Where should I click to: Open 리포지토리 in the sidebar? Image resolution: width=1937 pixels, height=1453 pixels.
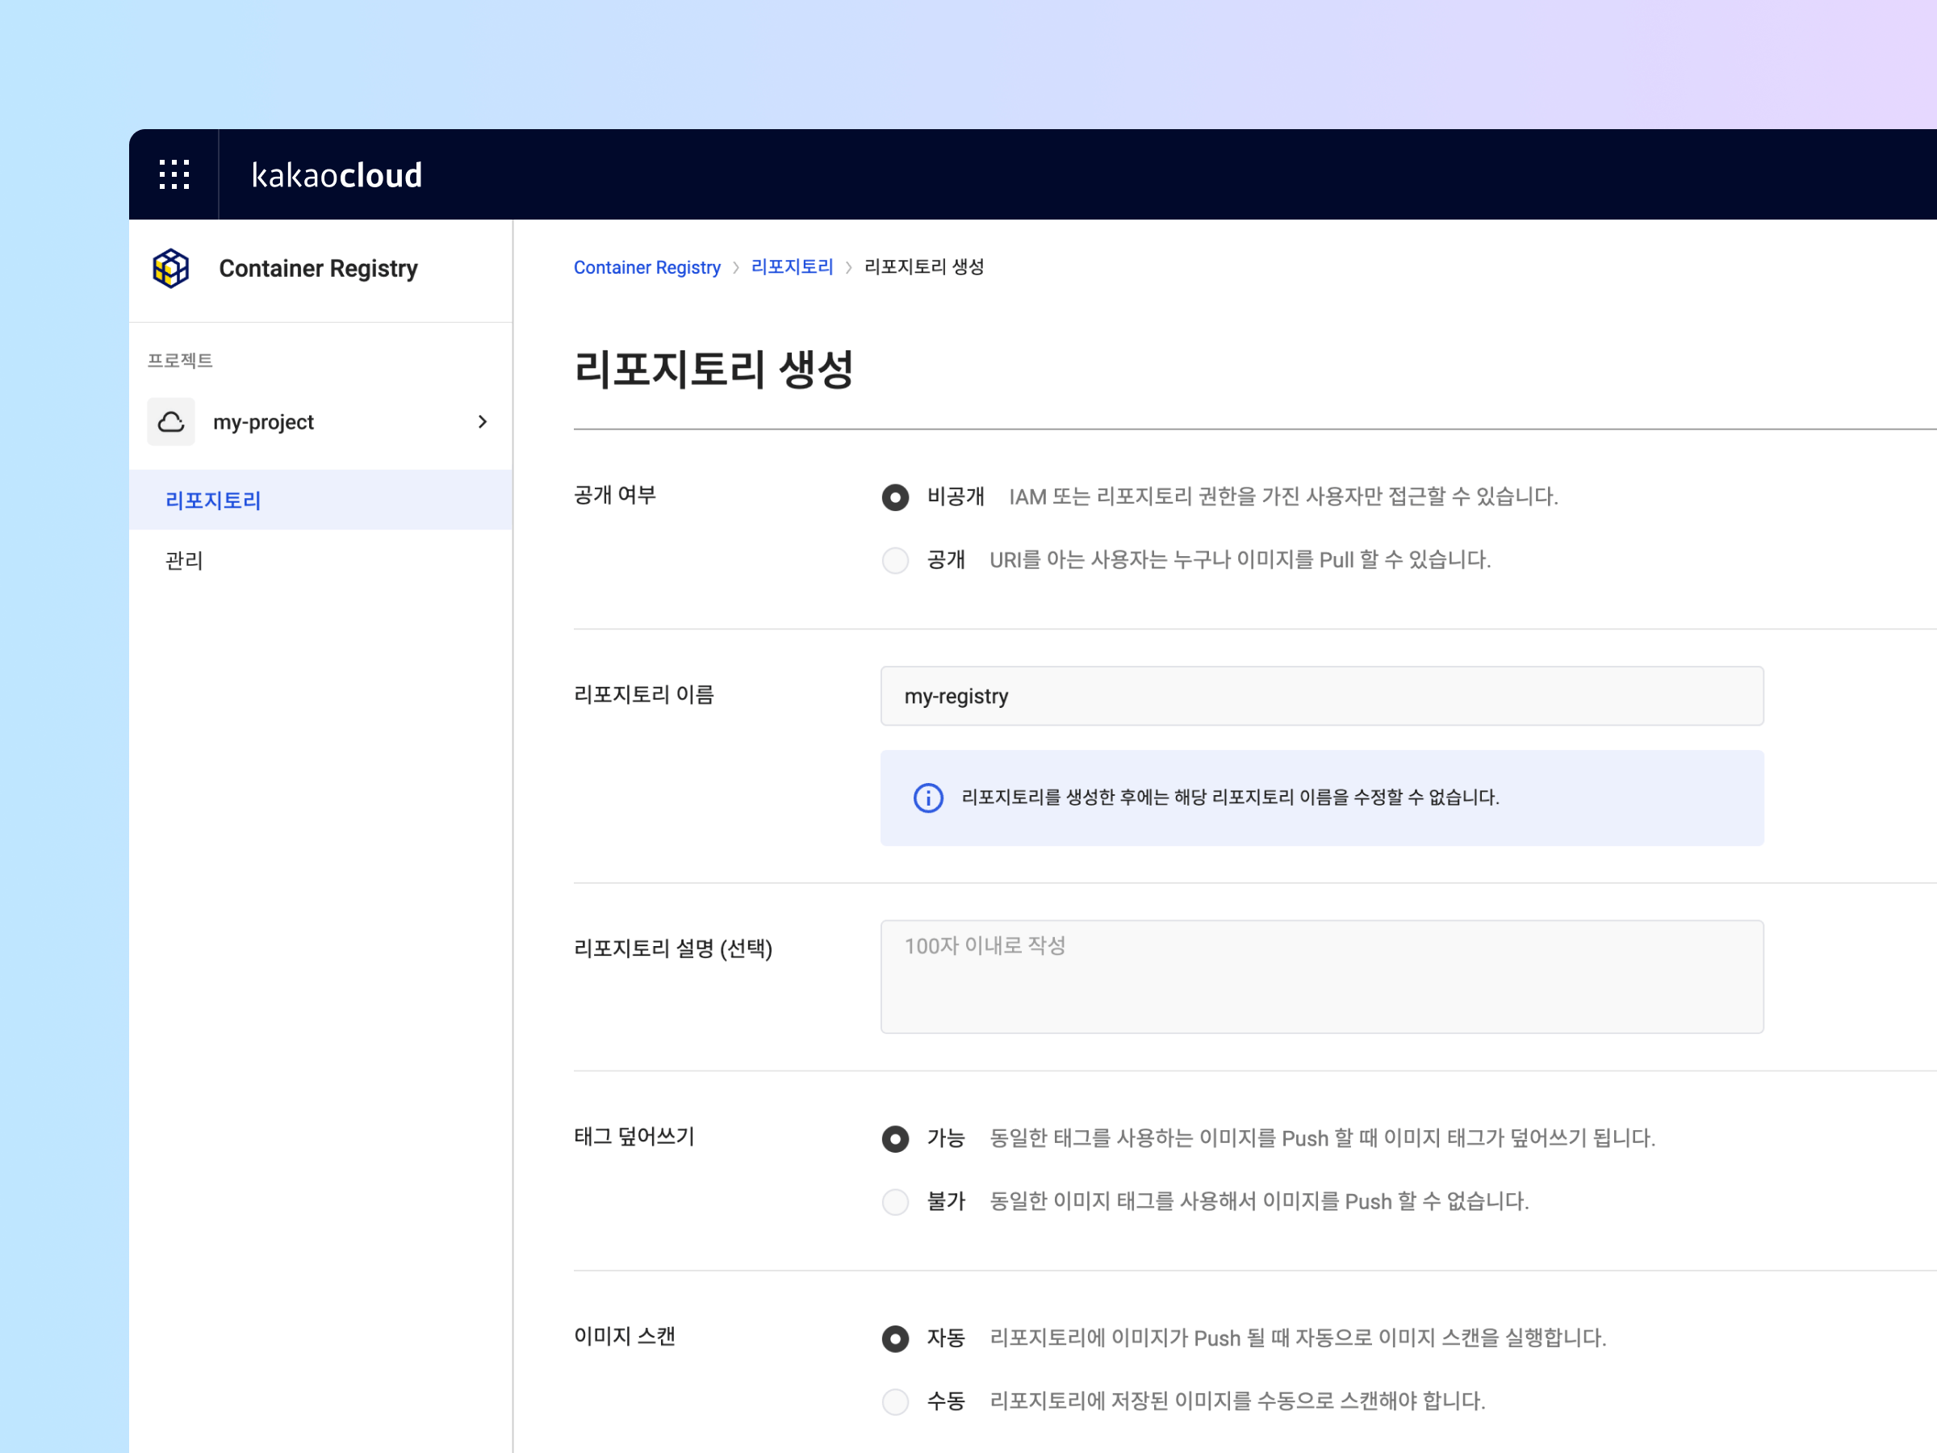coord(320,500)
